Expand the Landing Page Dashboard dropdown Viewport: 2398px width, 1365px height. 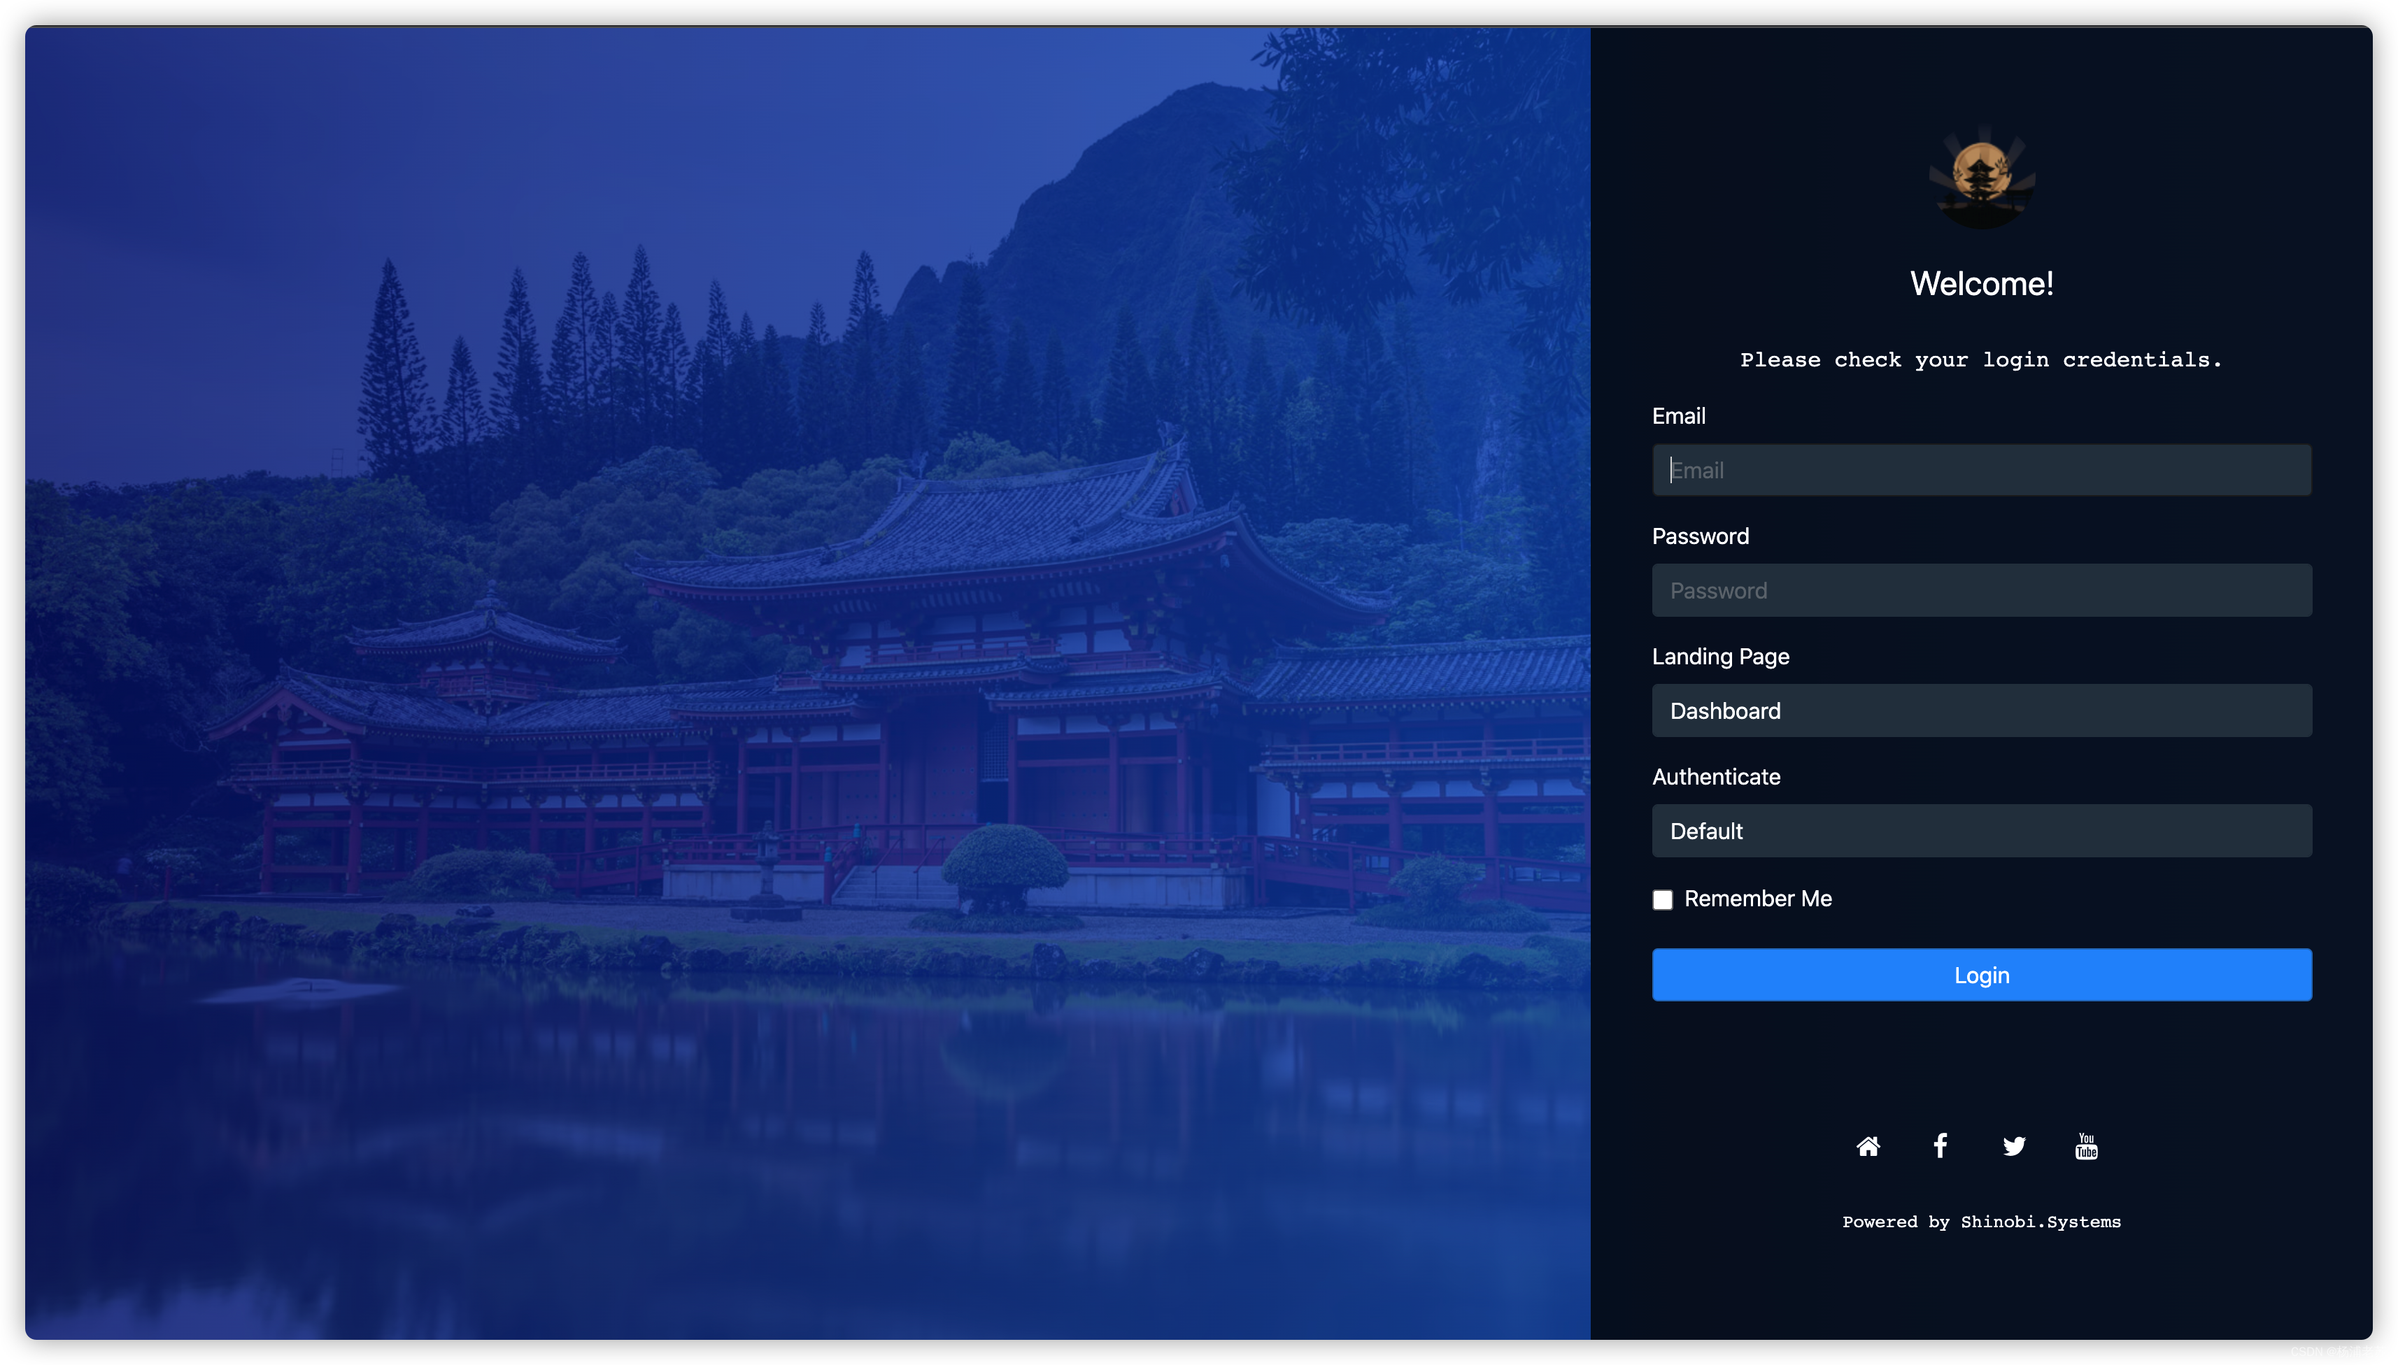coord(1980,710)
